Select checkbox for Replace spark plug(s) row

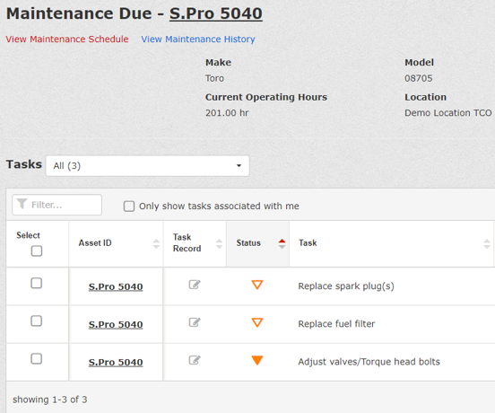coord(36,283)
